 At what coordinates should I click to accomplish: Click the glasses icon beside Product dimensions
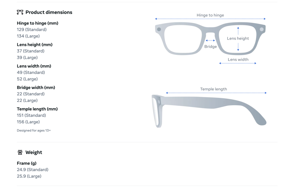tap(20, 12)
